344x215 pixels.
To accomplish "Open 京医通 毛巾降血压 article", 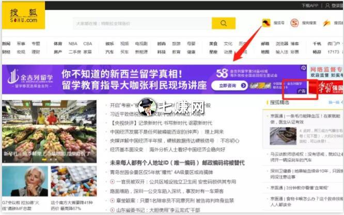I will coord(305,119).
